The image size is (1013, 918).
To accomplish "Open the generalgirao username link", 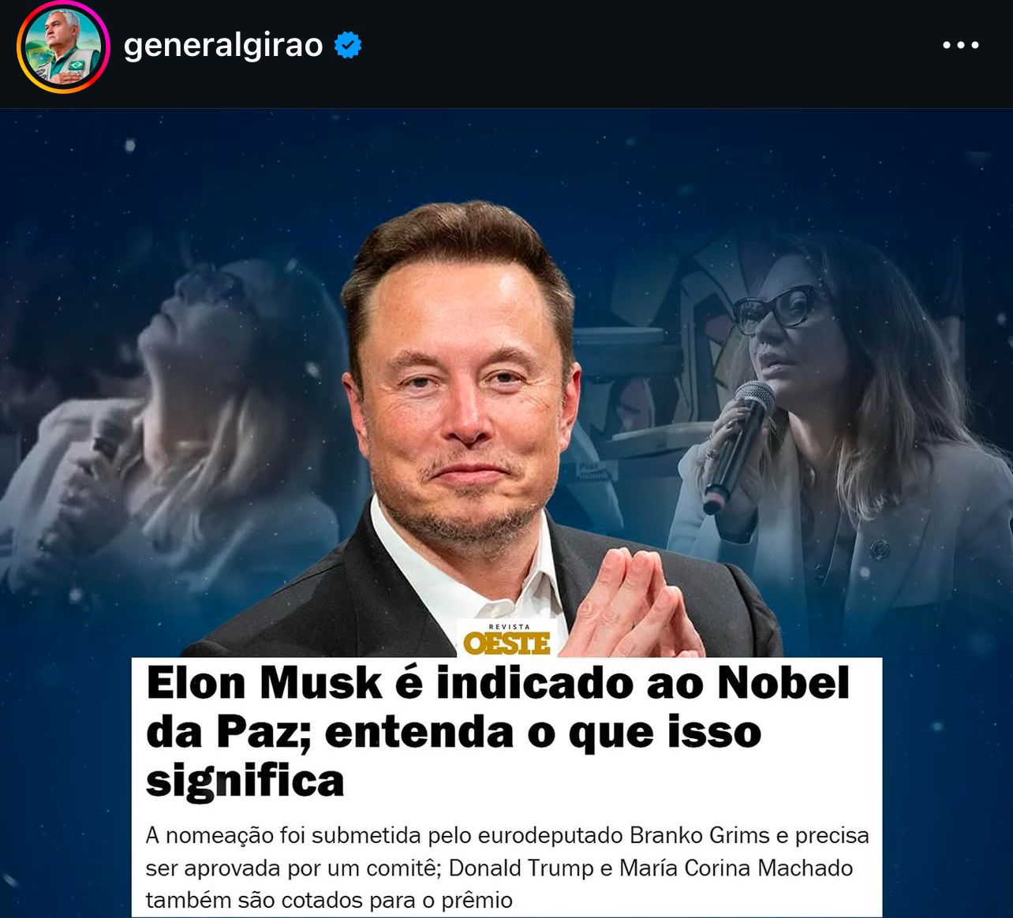I will pyautogui.click(x=223, y=46).
